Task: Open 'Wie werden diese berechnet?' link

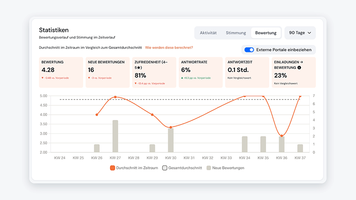Action: (x=169, y=48)
